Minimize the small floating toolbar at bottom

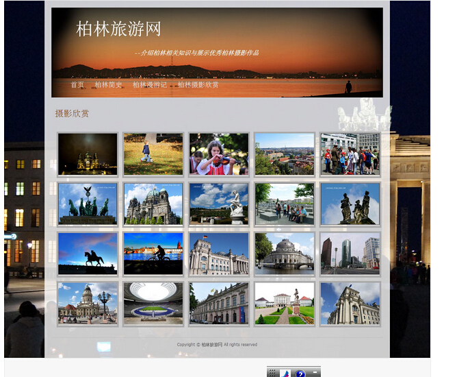tap(315, 373)
